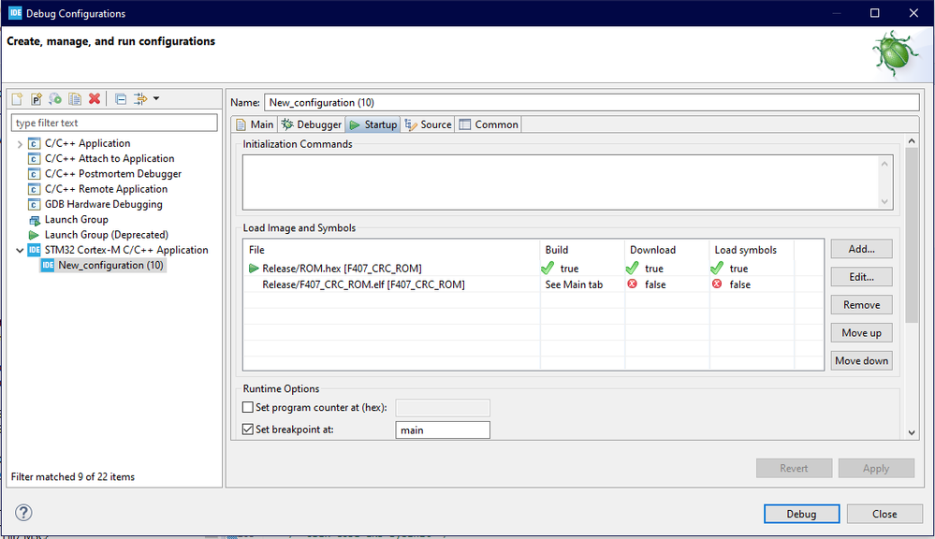This screenshot has height=539, width=935.
Task: Open the Common tab
Action: tap(489, 124)
